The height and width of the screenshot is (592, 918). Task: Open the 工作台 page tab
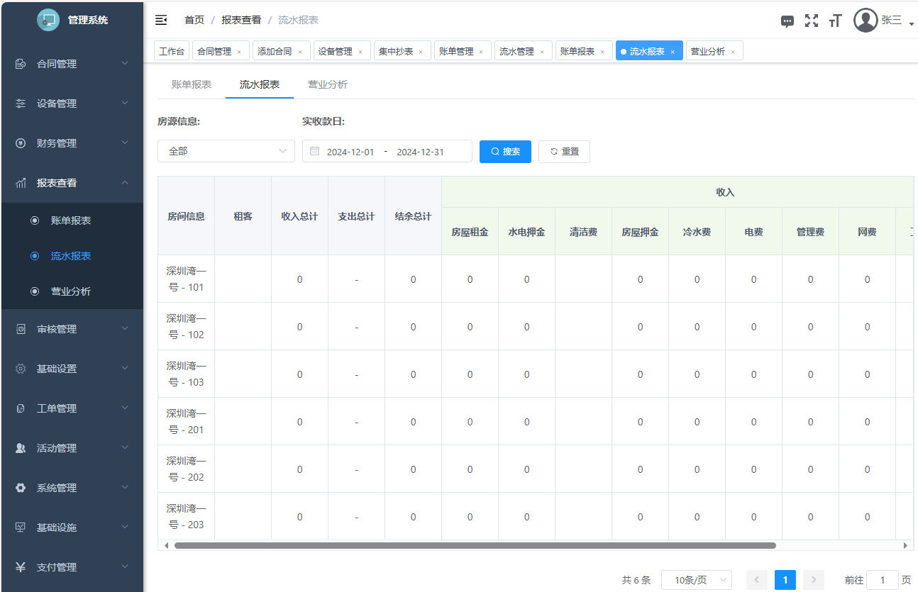click(172, 51)
